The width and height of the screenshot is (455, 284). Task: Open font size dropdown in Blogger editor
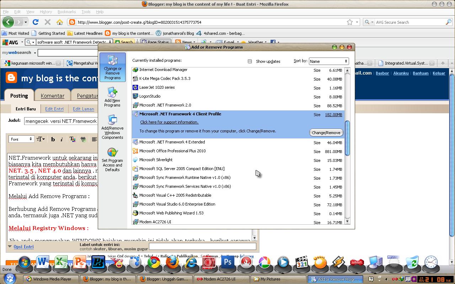pyautogui.click(x=41, y=139)
